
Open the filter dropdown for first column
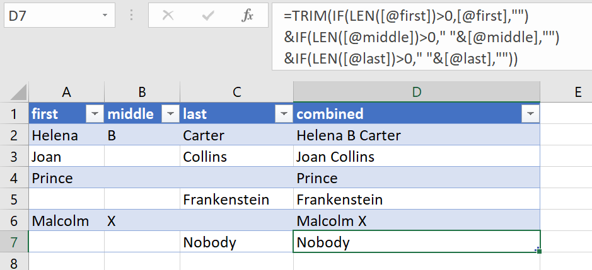click(95, 114)
